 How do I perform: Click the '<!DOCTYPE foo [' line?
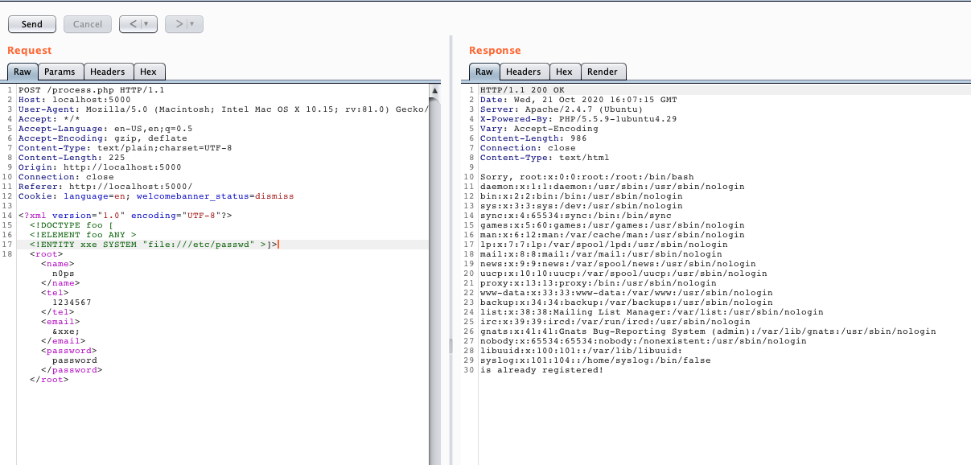72,225
